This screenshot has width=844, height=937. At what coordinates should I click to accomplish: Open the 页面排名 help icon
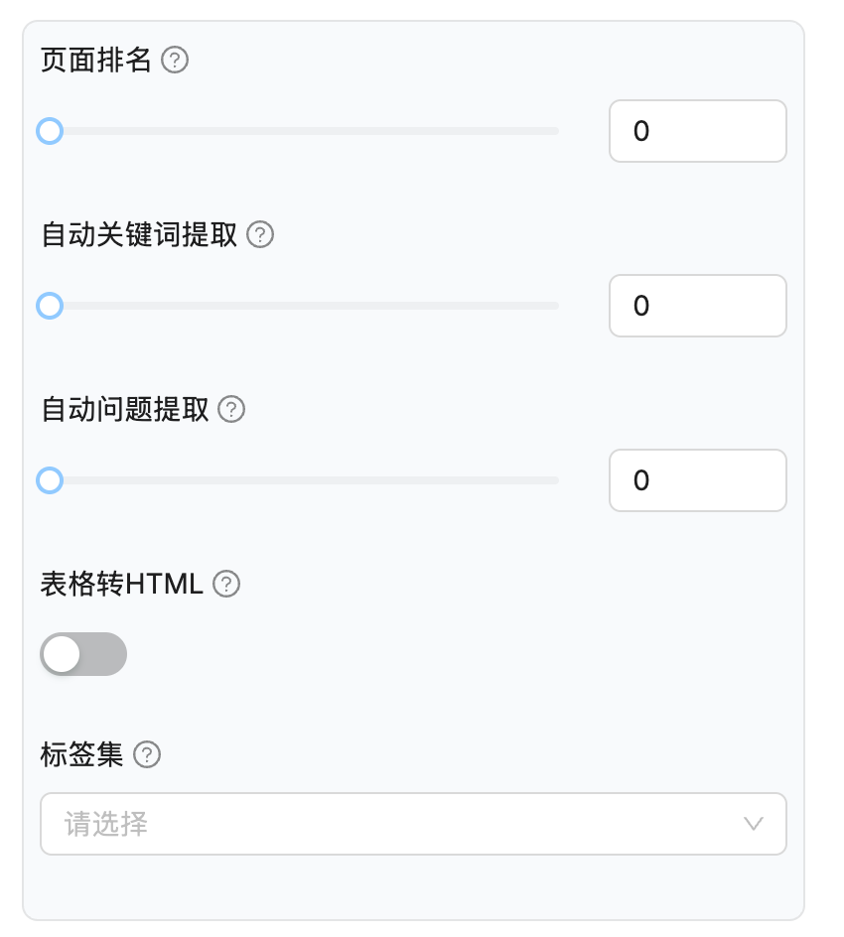175,61
